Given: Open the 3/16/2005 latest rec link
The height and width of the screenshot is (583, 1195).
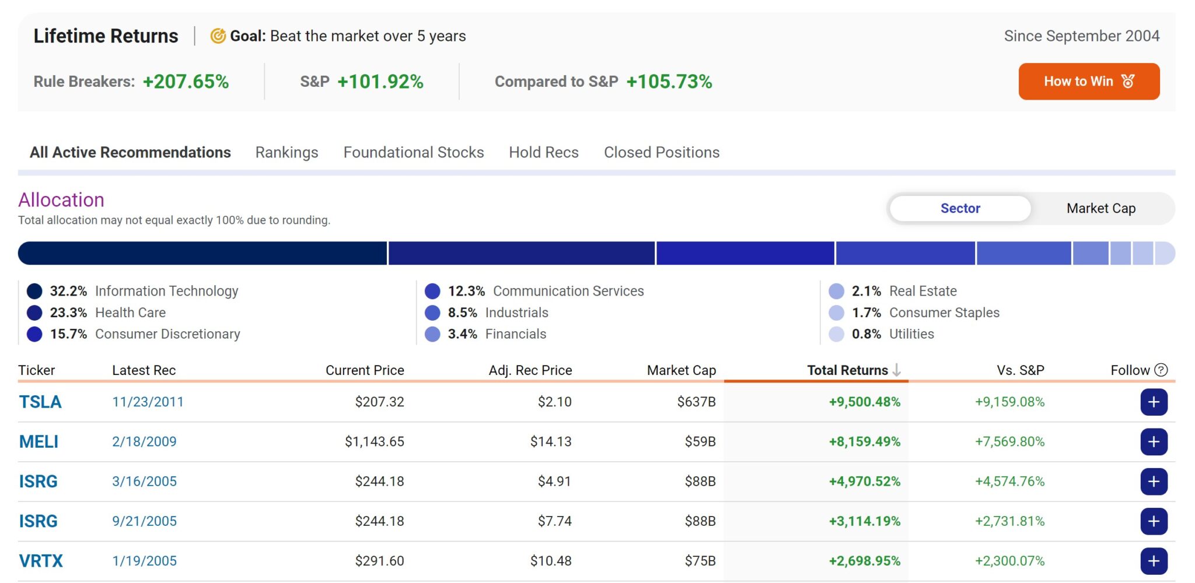Looking at the screenshot, I should pos(144,482).
